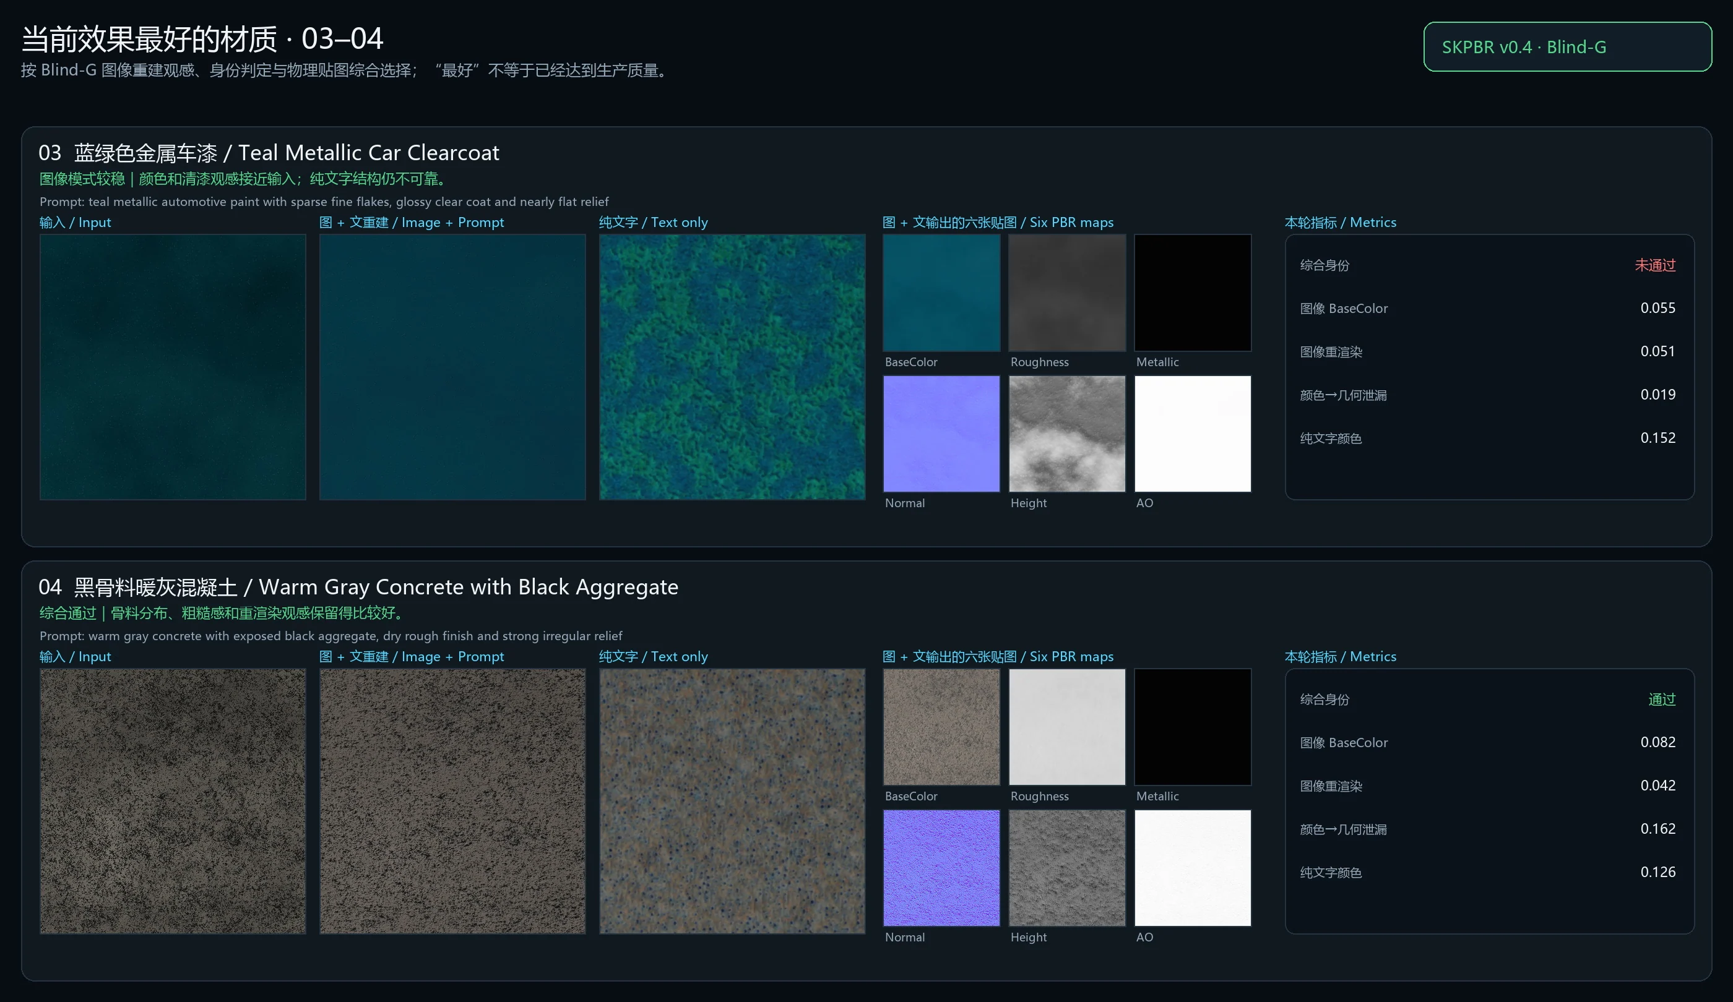The height and width of the screenshot is (1002, 1733).
Task: Select the white AO map in card 03
Action: [x=1193, y=434]
